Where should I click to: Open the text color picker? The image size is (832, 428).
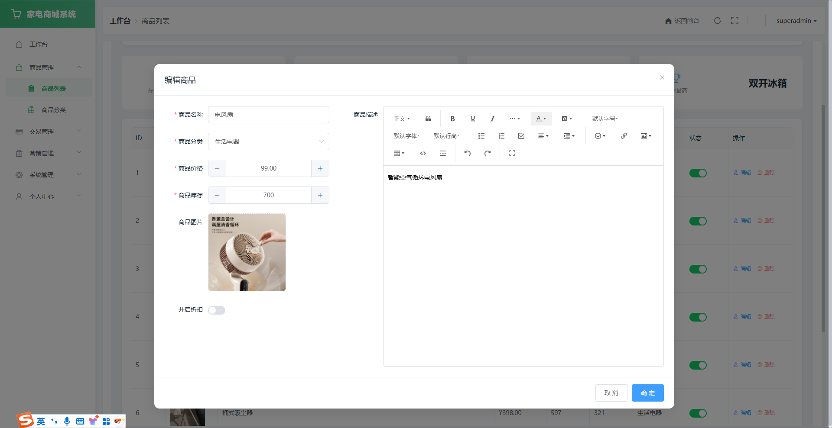[x=541, y=119]
